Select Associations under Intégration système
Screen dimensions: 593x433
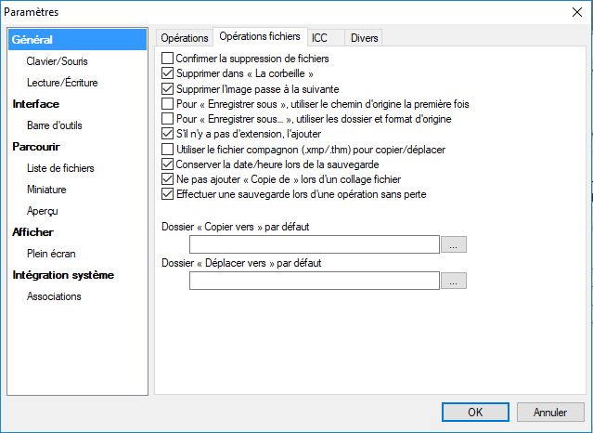(x=54, y=296)
